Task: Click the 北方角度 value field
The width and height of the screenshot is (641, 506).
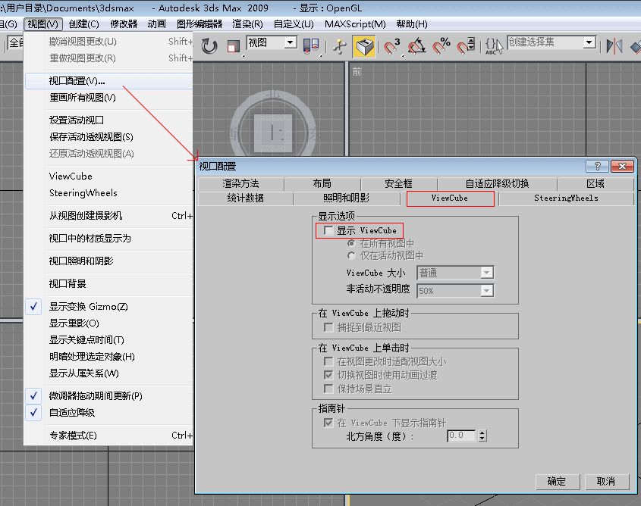Action: (x=462, y=436)
